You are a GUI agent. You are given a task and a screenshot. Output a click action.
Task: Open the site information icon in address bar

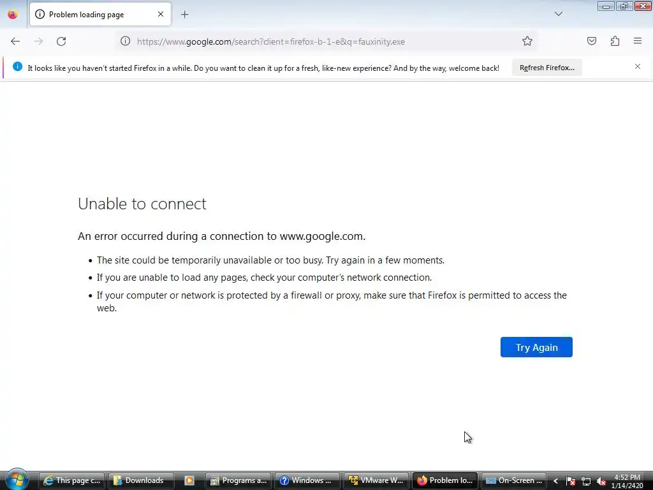tap(126, 41)
